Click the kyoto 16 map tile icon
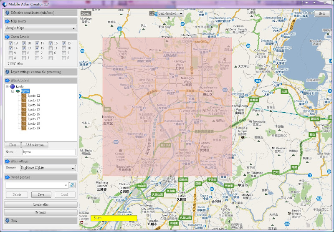This screenshot has height=232, width=334. [24, 114]
